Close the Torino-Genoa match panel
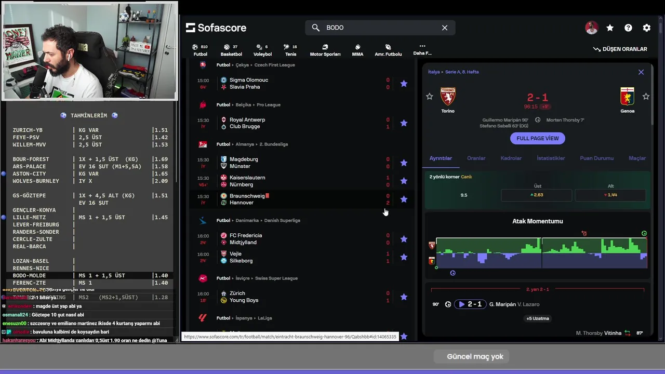This screenshot has width=665, height=374. point(641,72)
